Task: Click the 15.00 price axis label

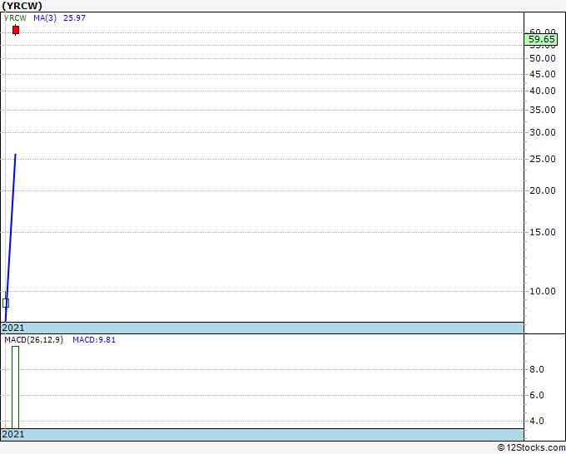Action: point(543,232)
